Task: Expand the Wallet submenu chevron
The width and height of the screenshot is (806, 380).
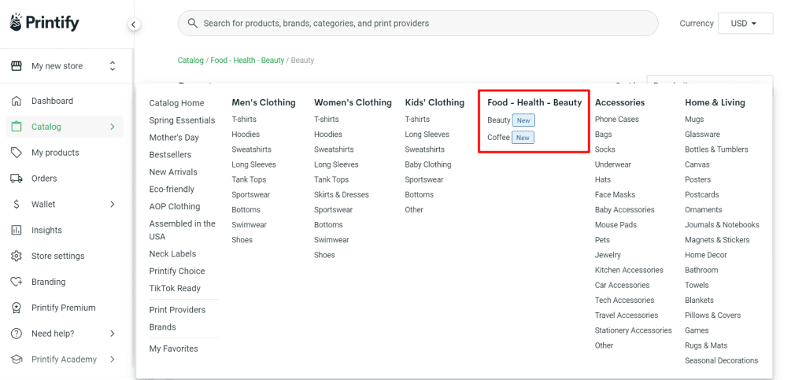Action: 113,205
